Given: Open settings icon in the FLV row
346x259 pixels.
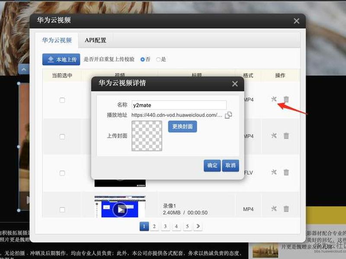Looking at the screenshot, I should [x=274, y=172].
